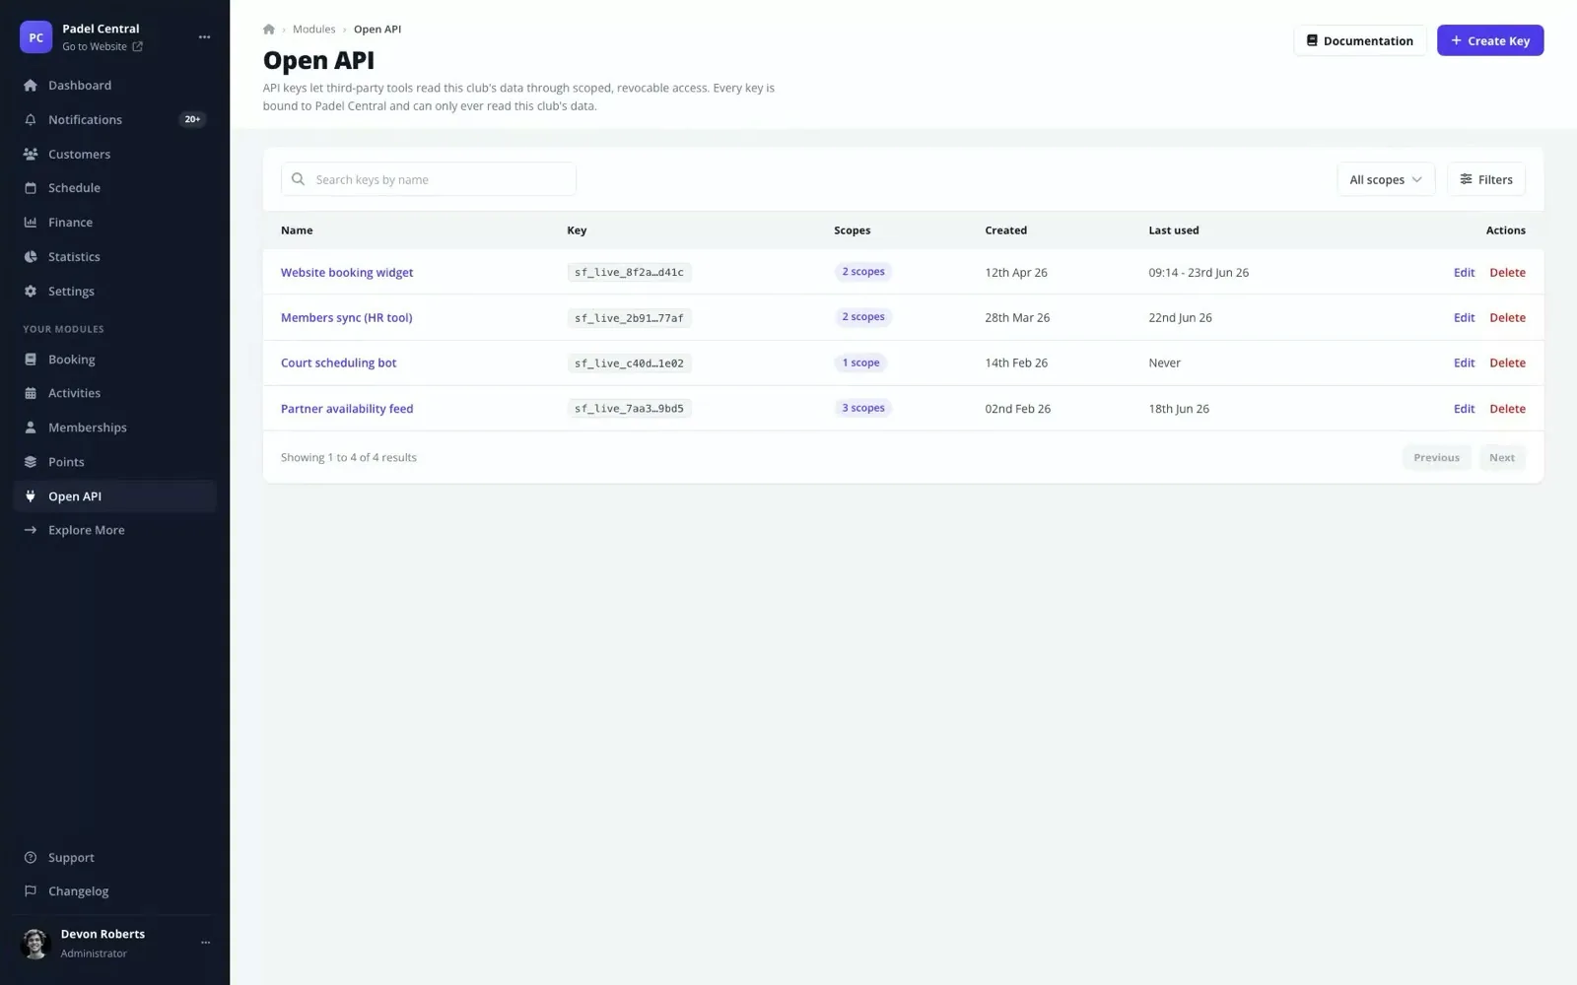Click the Dashboard home icon in sidebar
The width and height of the screenshot is (1577, 985).
click(x=31, y=86)
